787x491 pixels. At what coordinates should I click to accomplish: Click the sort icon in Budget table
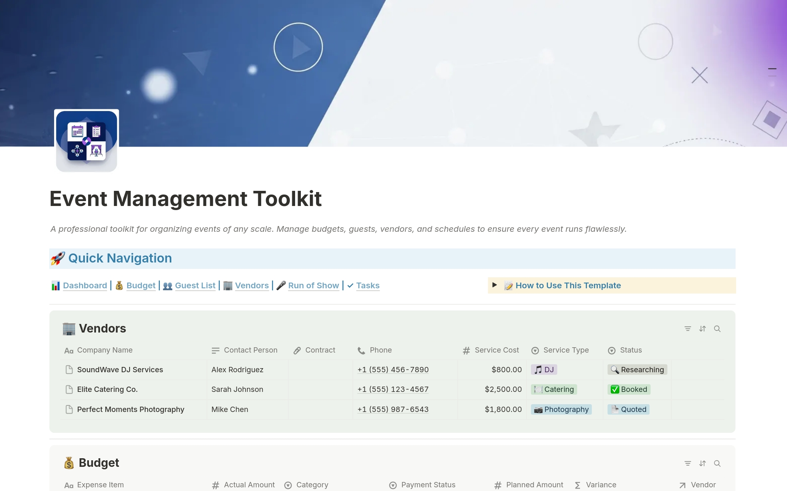click(x=703, y=464)
